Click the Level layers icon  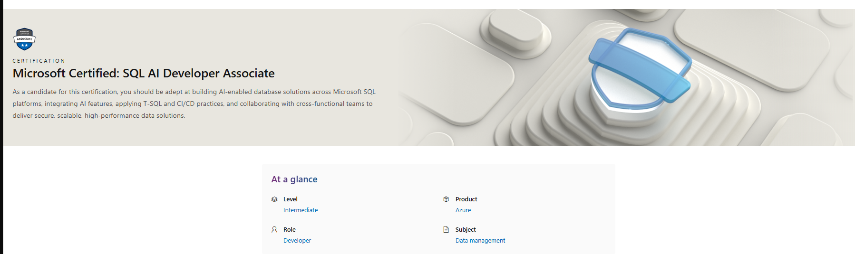[x=274, y=199]
